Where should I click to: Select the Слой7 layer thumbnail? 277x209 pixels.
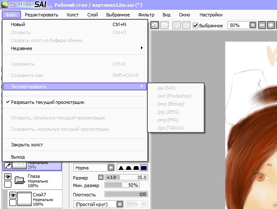[24, 199]
